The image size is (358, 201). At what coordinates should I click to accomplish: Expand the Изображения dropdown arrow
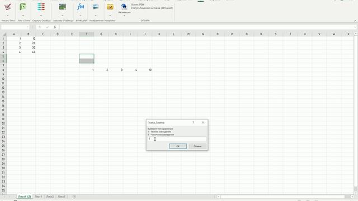point(96,16)
